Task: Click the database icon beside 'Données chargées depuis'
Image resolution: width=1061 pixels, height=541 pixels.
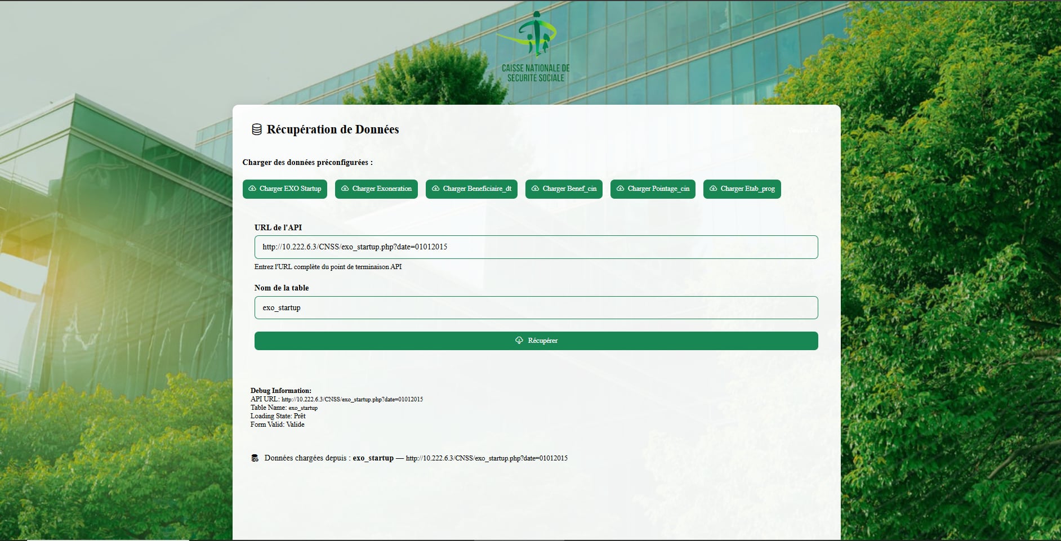Action: click(x=255, y=458)
